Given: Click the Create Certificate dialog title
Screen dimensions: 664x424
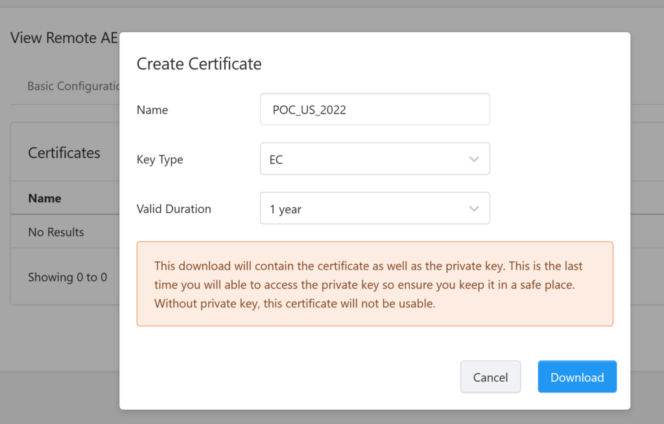Looking at the screenshot, I should coord(199,64).
